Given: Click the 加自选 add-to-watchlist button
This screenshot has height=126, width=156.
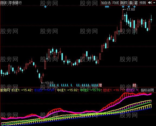Looking at the screenshot, I should [x=106, y=3].
